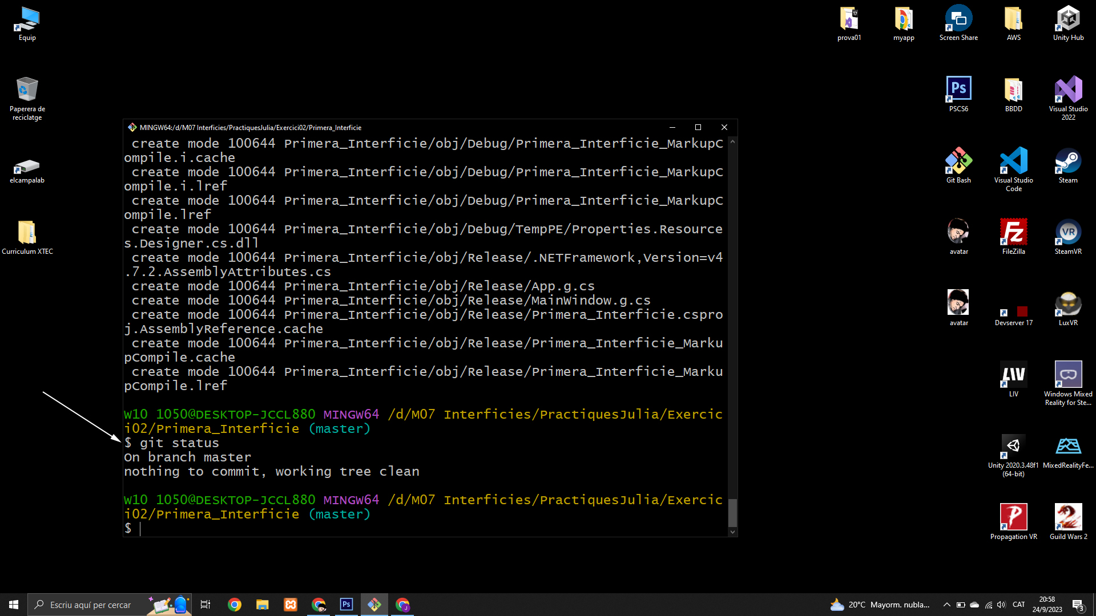Expand the hidden system tray icons chevron
1096x616 pixels.
946,605
